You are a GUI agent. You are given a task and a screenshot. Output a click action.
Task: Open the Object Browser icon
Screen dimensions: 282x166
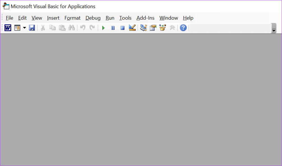coord(163,28)
